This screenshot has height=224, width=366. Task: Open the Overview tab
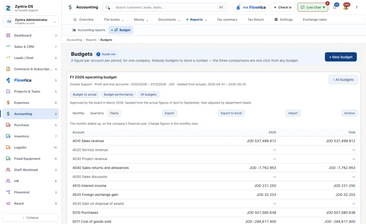tap(83, 19)
